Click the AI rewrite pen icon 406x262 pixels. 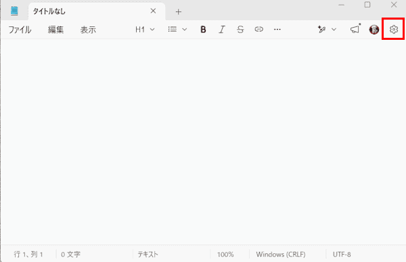point(321,30)
